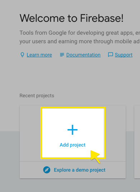140x192 pixels.
Task: Click the Recent projects heading
Action: coord(37,95)
